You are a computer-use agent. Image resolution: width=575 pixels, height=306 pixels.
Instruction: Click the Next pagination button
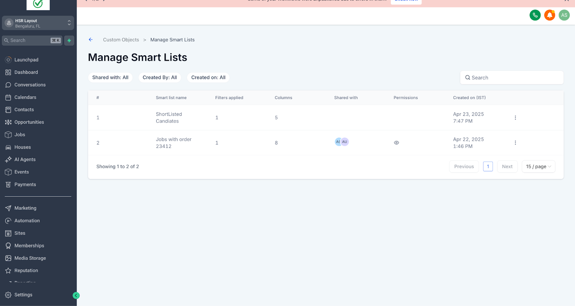pos(507,167)
